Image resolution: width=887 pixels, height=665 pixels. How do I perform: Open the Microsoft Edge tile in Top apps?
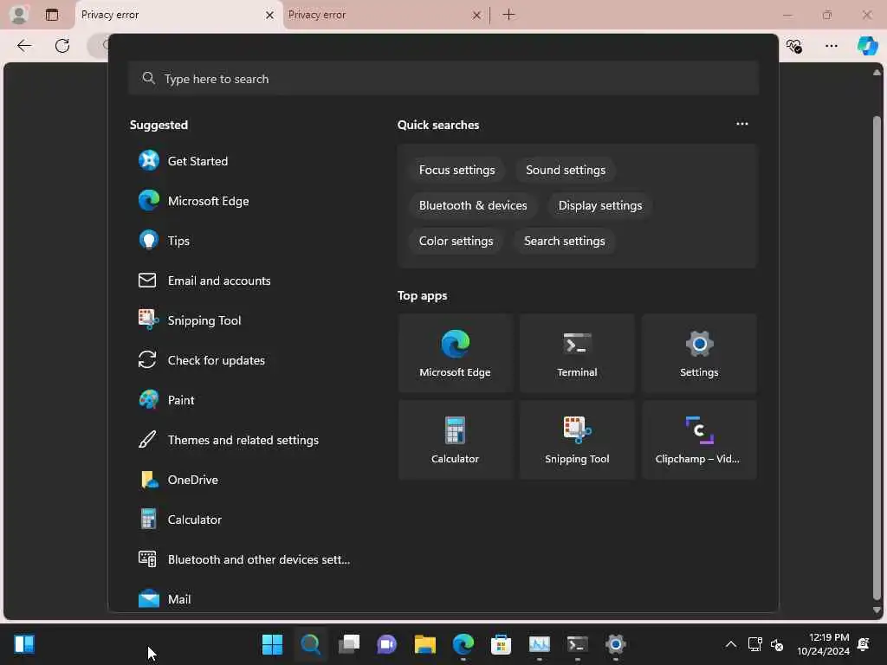tap(455, 353)
